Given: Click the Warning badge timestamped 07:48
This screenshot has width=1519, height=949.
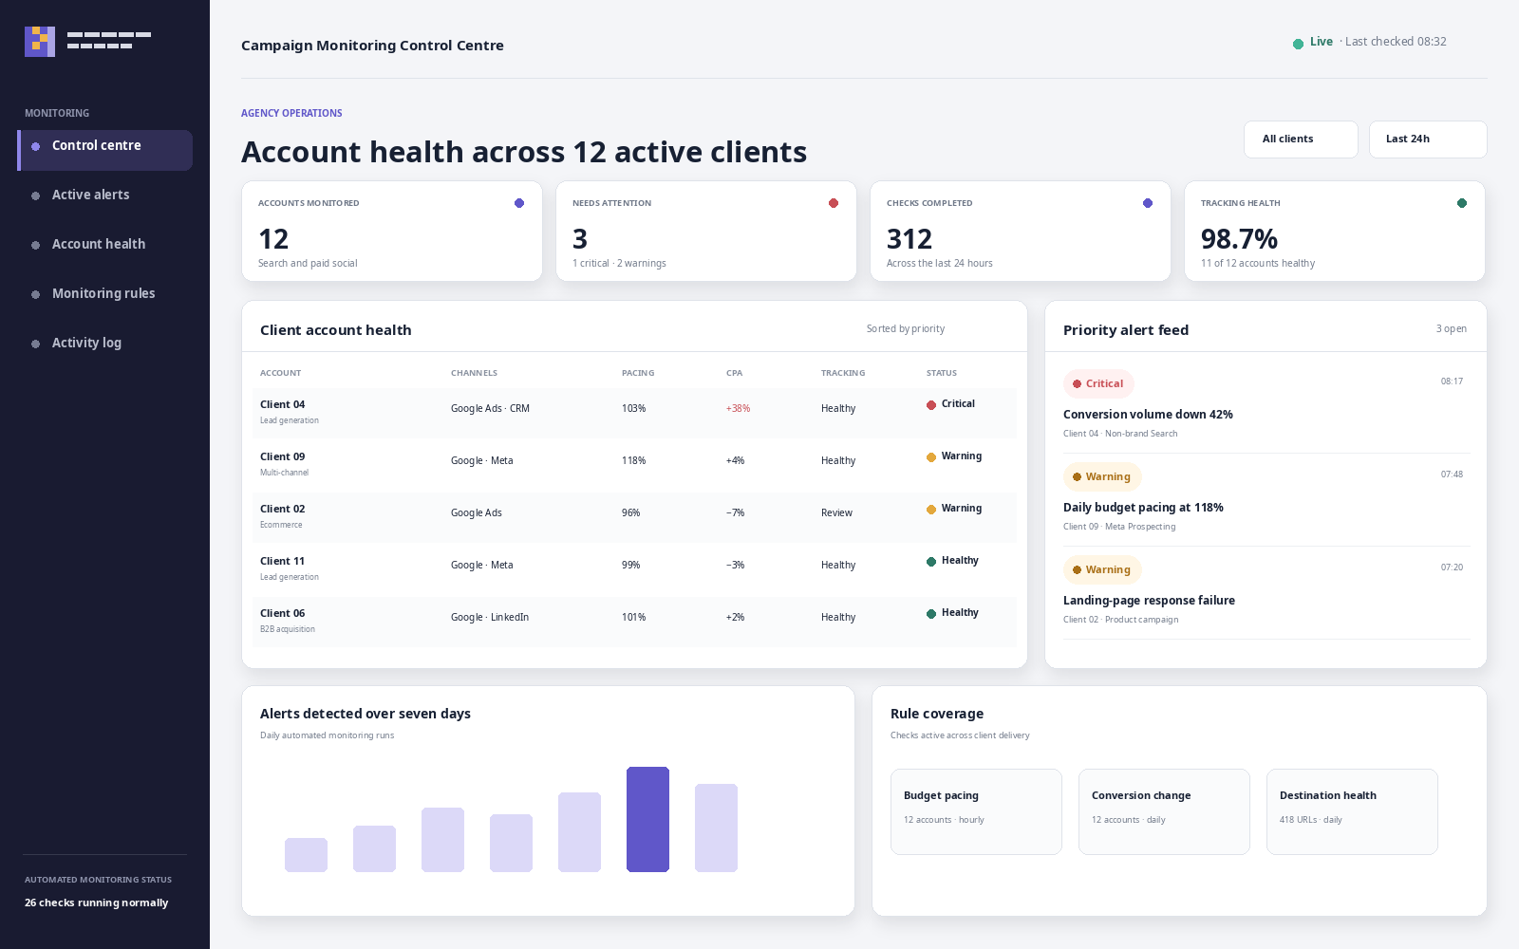Looking at the screenshot, I should coord(1102,476).
